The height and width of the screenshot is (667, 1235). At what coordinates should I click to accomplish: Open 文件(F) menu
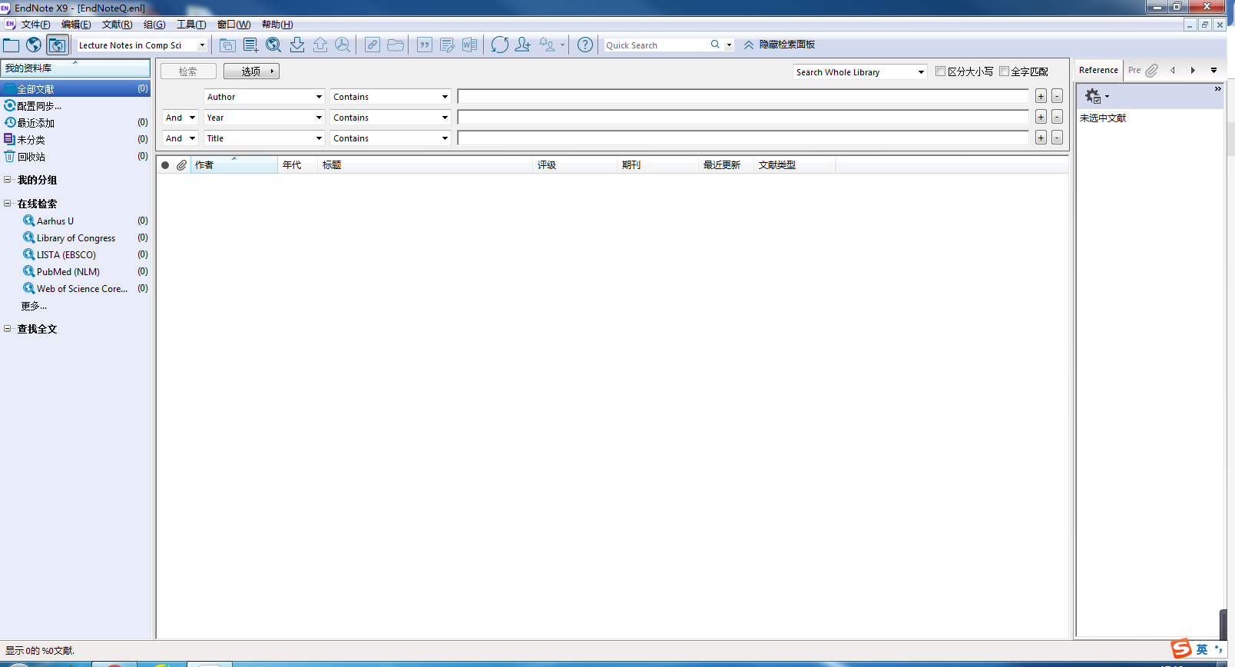coord(35,25)
